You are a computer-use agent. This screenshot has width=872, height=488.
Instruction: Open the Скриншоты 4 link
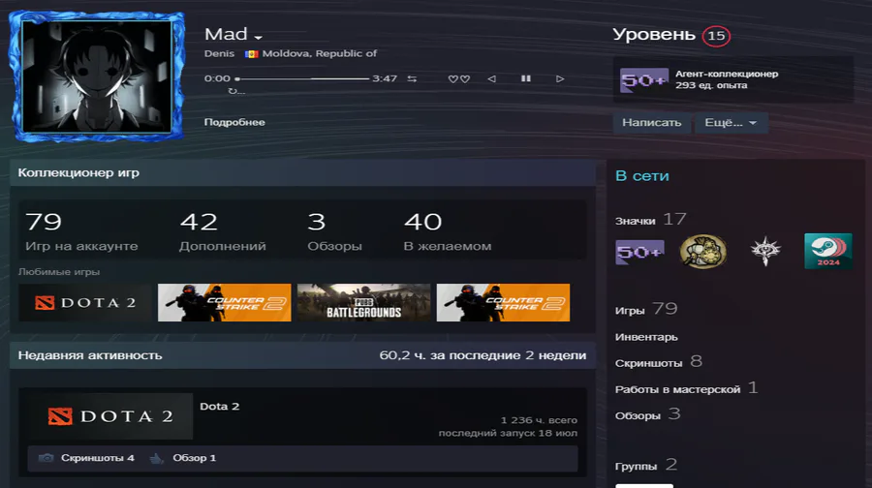(97, 458)
